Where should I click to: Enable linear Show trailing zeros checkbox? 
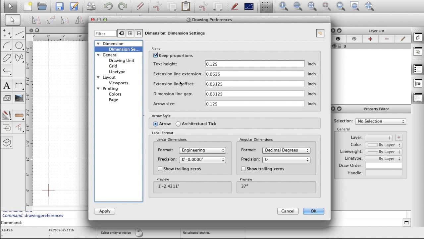(x=160, y=169)
